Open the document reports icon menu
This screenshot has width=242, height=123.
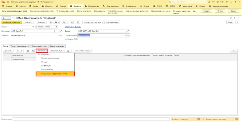tap(51, 22)
